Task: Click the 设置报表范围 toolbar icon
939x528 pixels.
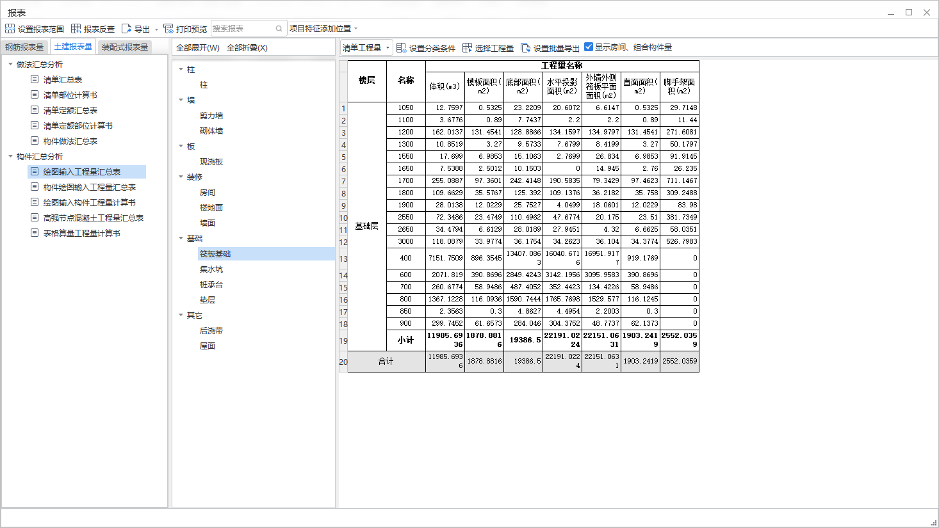Action: (10, 29)
